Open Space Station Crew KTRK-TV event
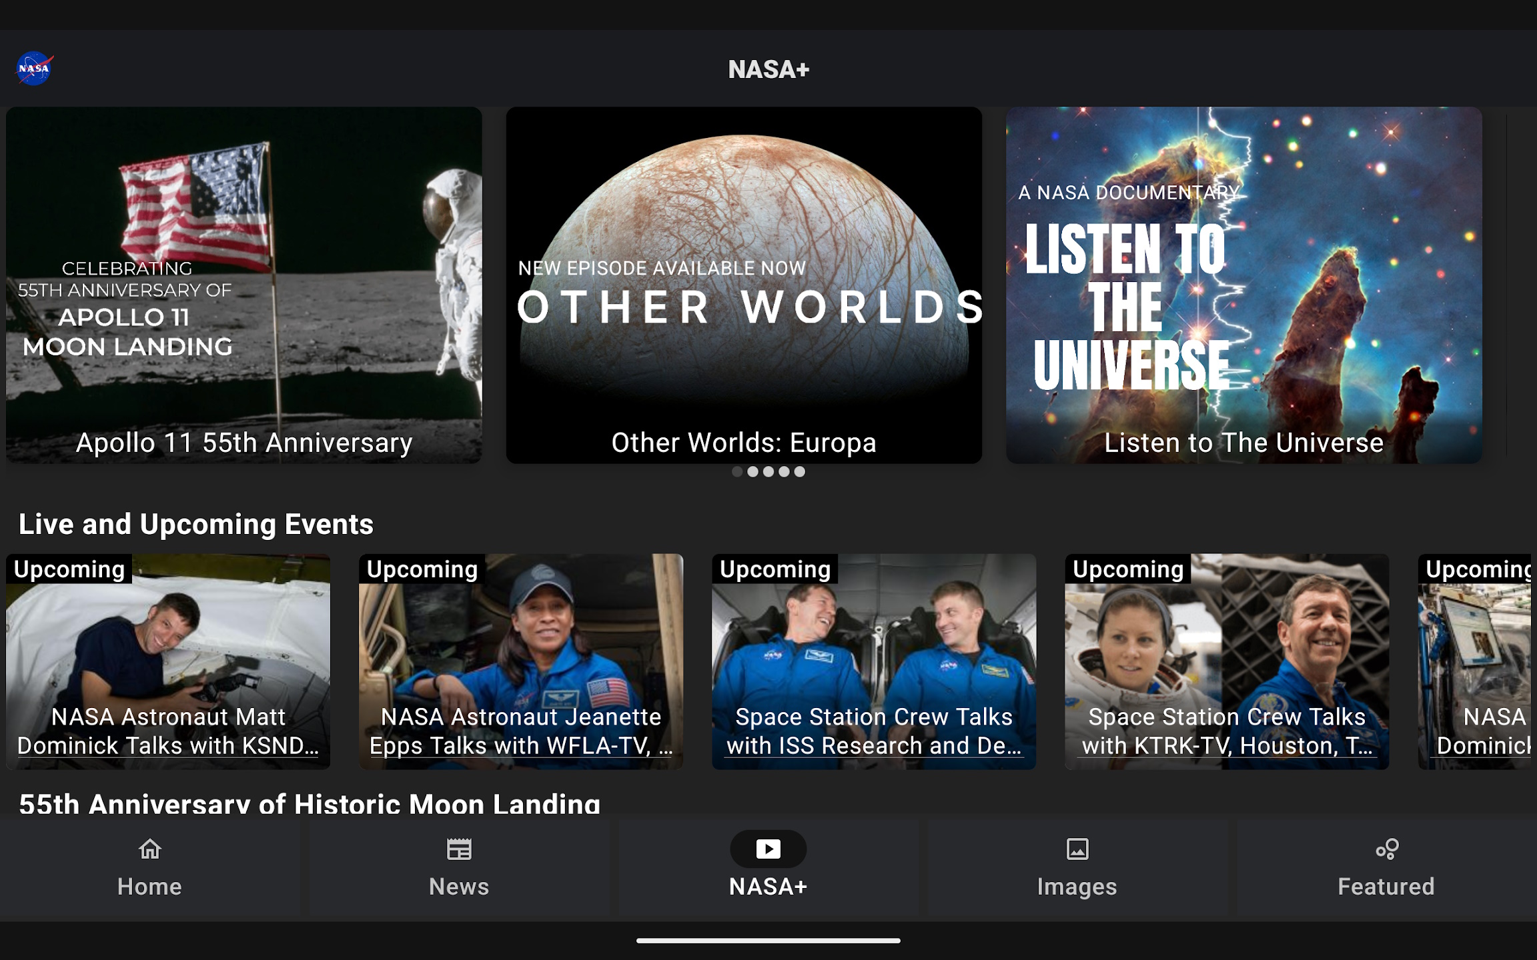Viewport: 1537px width, 960px height. [x=1227, y=661]
